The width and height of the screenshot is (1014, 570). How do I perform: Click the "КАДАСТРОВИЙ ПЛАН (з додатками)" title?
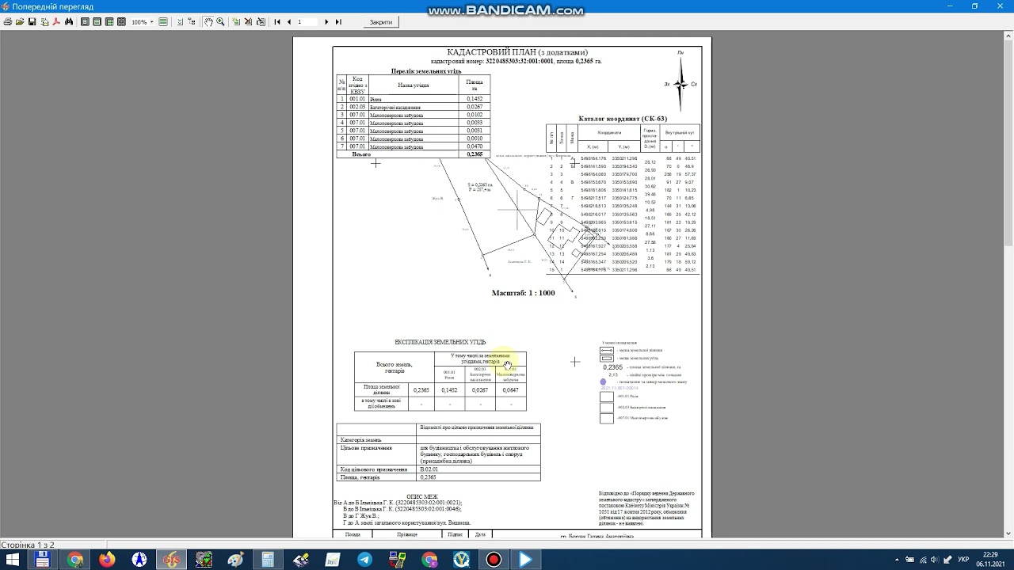tap(517, 52)
